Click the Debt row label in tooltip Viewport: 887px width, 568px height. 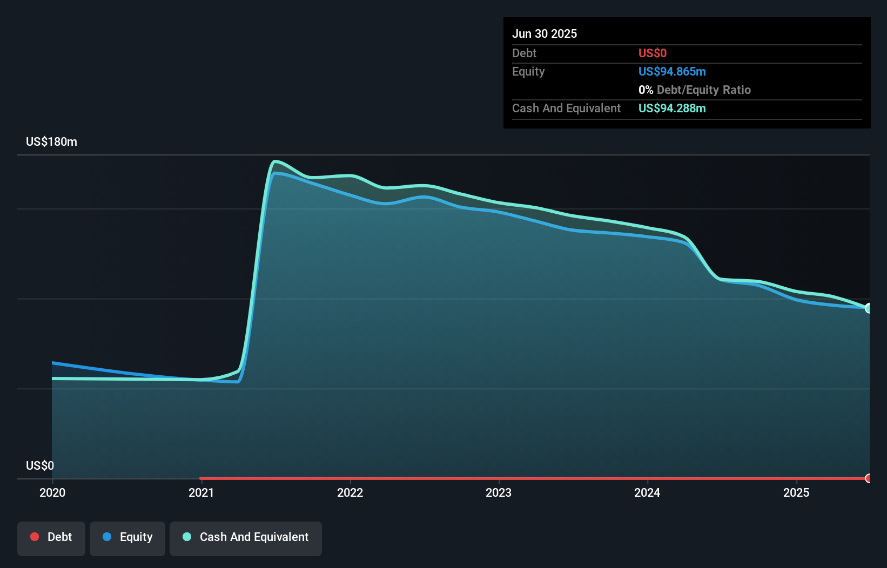524,53
